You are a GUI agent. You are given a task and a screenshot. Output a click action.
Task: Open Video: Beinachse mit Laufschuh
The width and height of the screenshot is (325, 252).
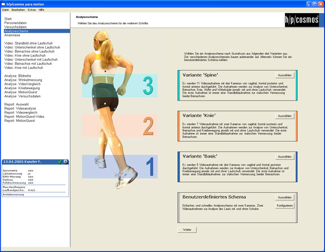28,63
